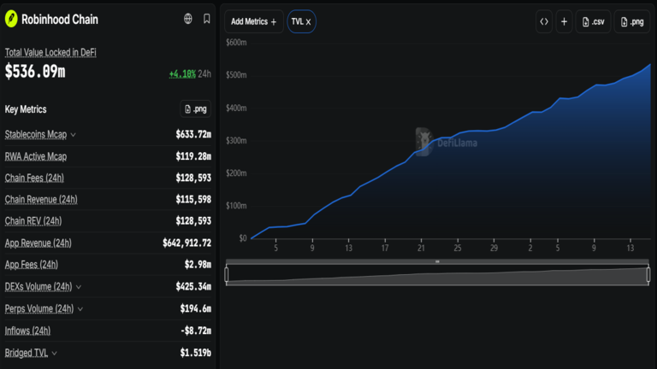Click the $600m y-axis label

[236, 42]
